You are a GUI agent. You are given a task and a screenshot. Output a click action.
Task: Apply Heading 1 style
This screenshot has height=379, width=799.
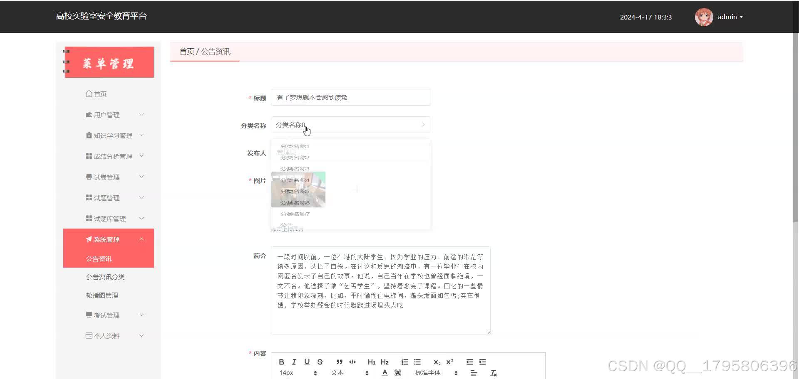click(x=372, y=362)
